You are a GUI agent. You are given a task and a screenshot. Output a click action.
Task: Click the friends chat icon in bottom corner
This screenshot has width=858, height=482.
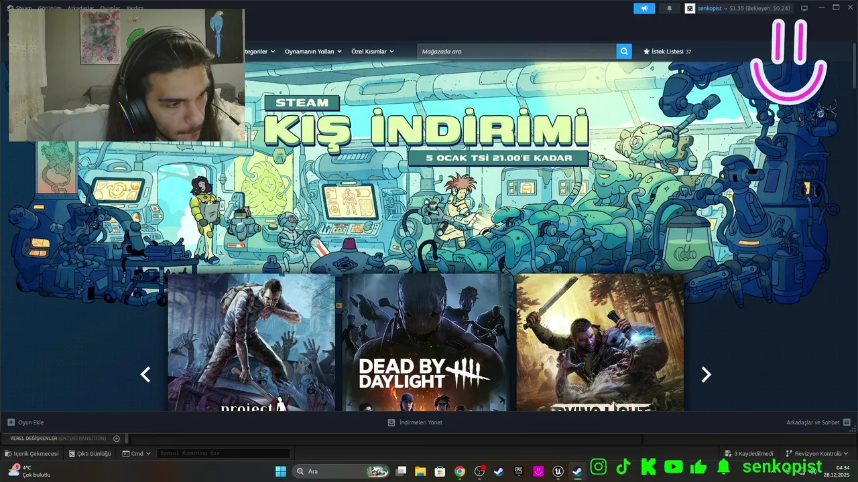click(x=847, y=422)
